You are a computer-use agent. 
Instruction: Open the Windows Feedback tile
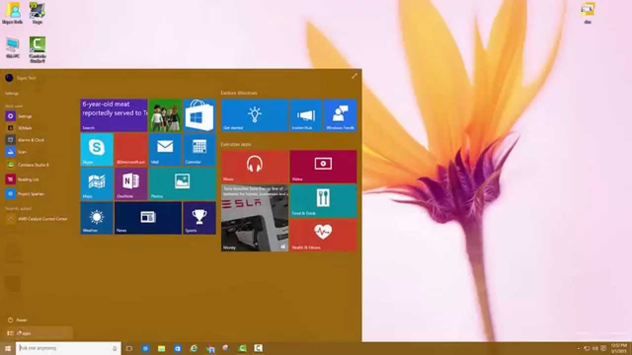(x=340, y=115)
